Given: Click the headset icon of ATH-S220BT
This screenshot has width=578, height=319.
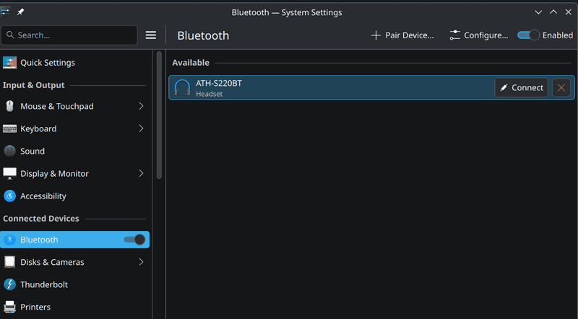Looking at the screenshot, I should (x=182, y=87).
